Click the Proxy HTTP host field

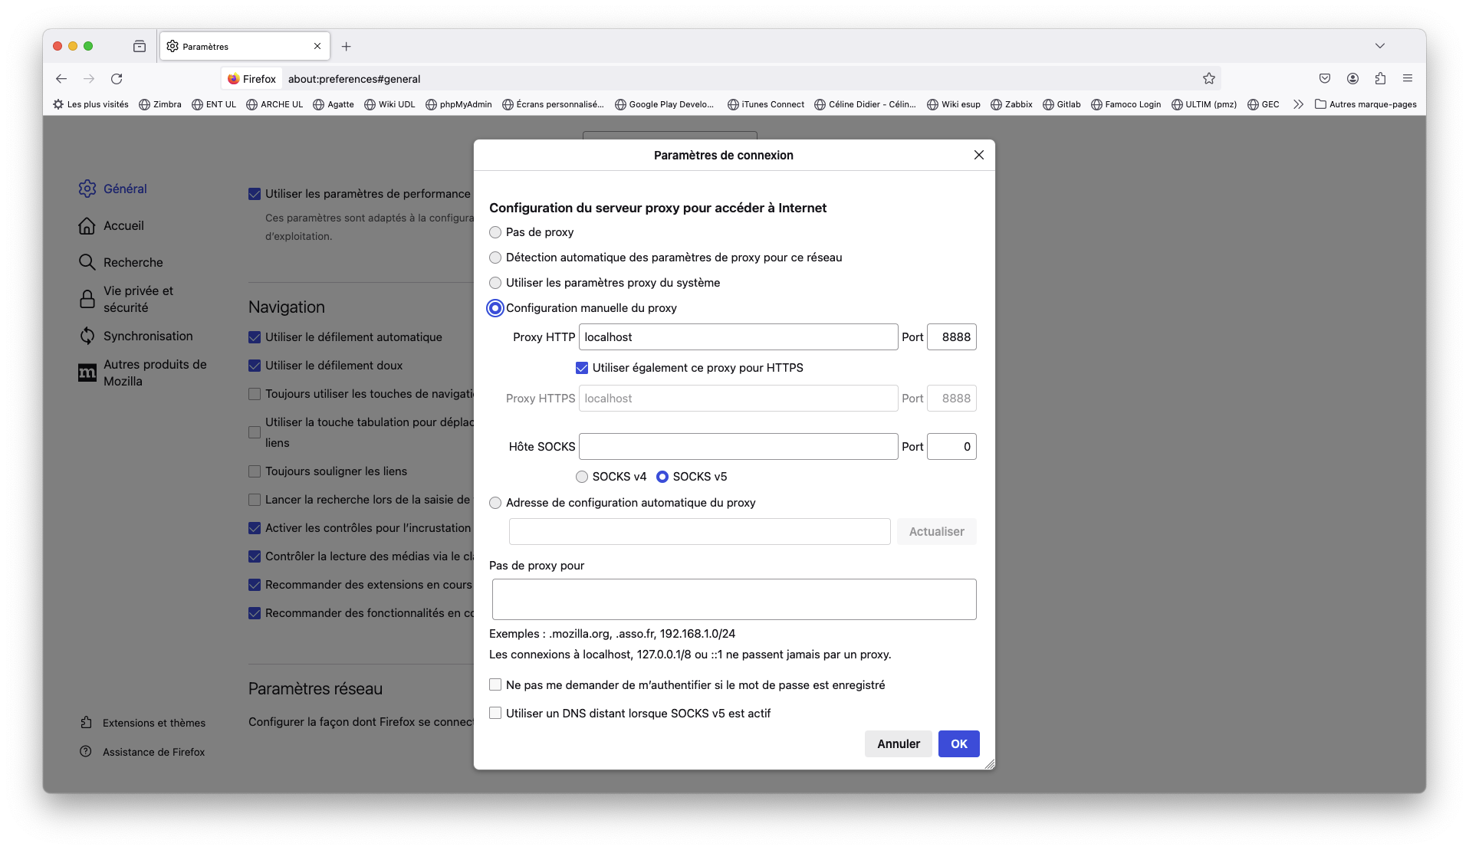pos(738,337)
